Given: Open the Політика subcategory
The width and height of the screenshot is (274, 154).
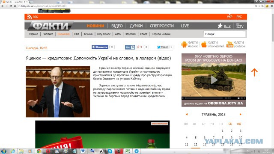Looking at the screenshot, I should pyautogui.click(x=48, y=34).
